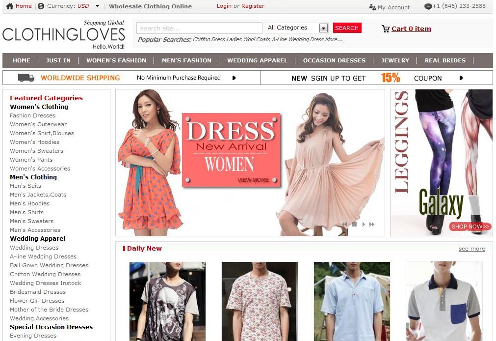Open the Wedding Apparel menu
Viewport: 496px width, 341px height.
pos(257,60)
